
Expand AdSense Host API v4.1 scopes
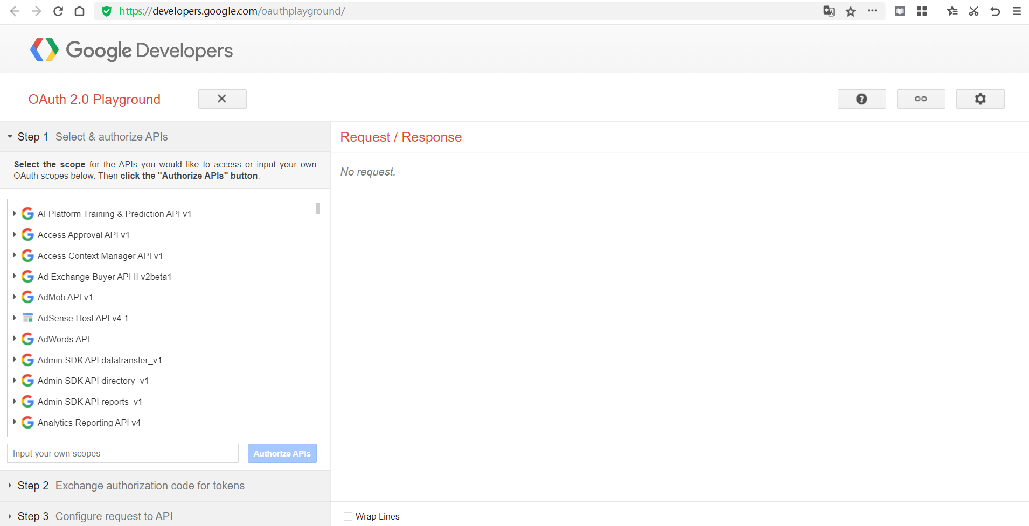[x=15, y=318]
